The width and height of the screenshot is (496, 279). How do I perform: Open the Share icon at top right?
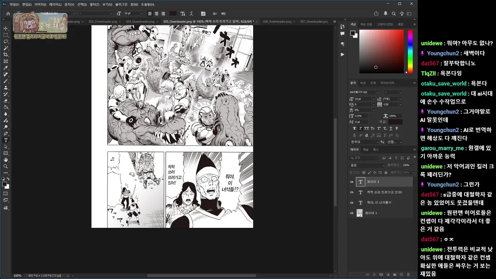376,14
